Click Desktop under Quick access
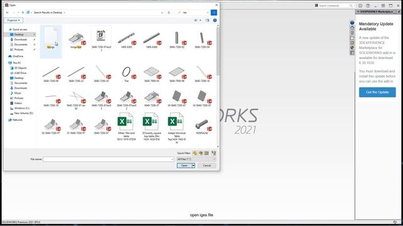The width and height of the screenshot is (403, 226). tap(19, 35)
